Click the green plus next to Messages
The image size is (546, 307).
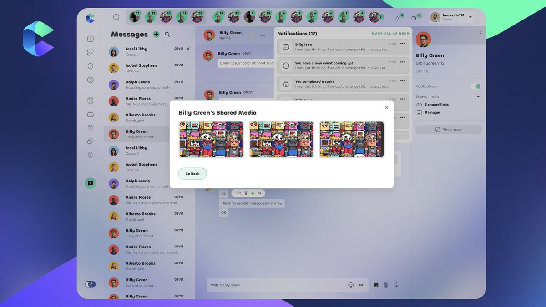(156, 34)
